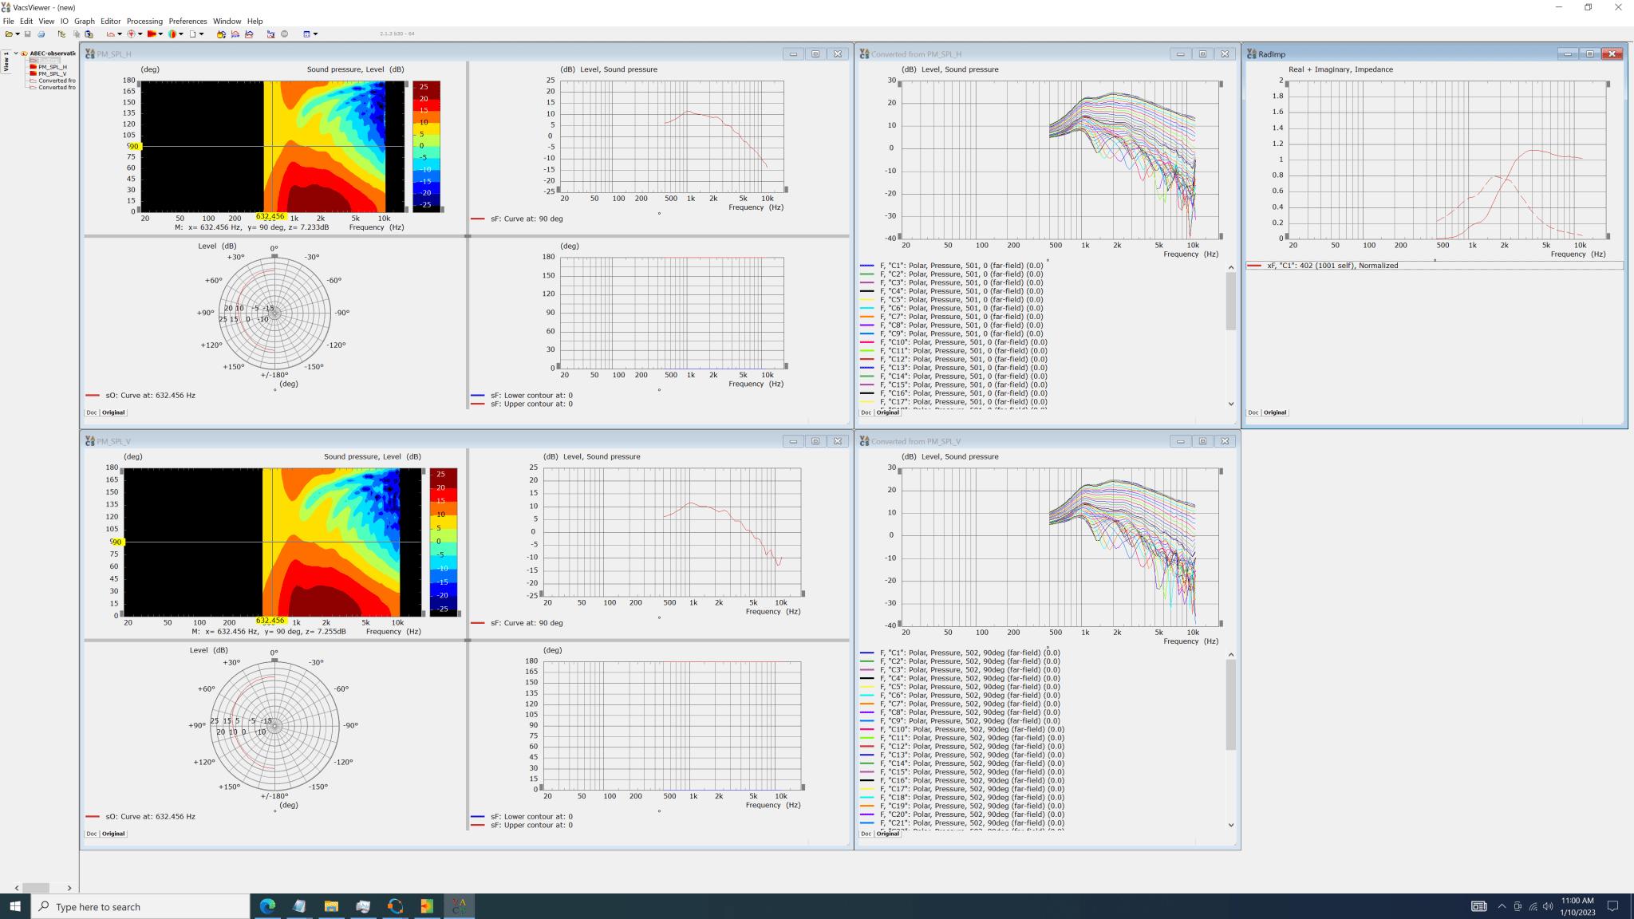
Task: Open dropdown arrow next to balloon graph icon
Action: pos(181,34)
